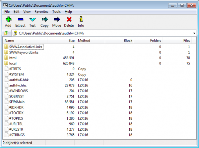The width and height of the screenshot is (199, 148).
Task: Click the 7z icon in the title bar
Action: pyautogui.click(x=5, y=5)
